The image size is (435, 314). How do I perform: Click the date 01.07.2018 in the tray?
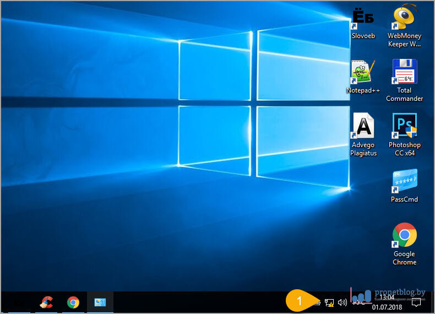387,307
